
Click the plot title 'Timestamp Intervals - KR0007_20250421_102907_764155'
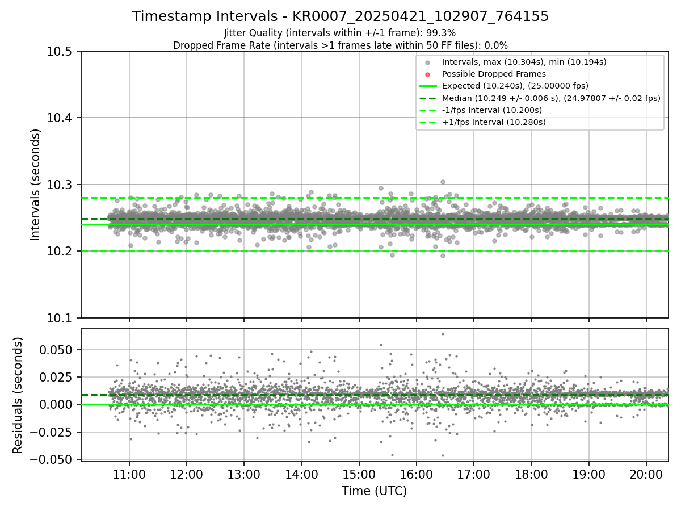(x=340, y=16)
